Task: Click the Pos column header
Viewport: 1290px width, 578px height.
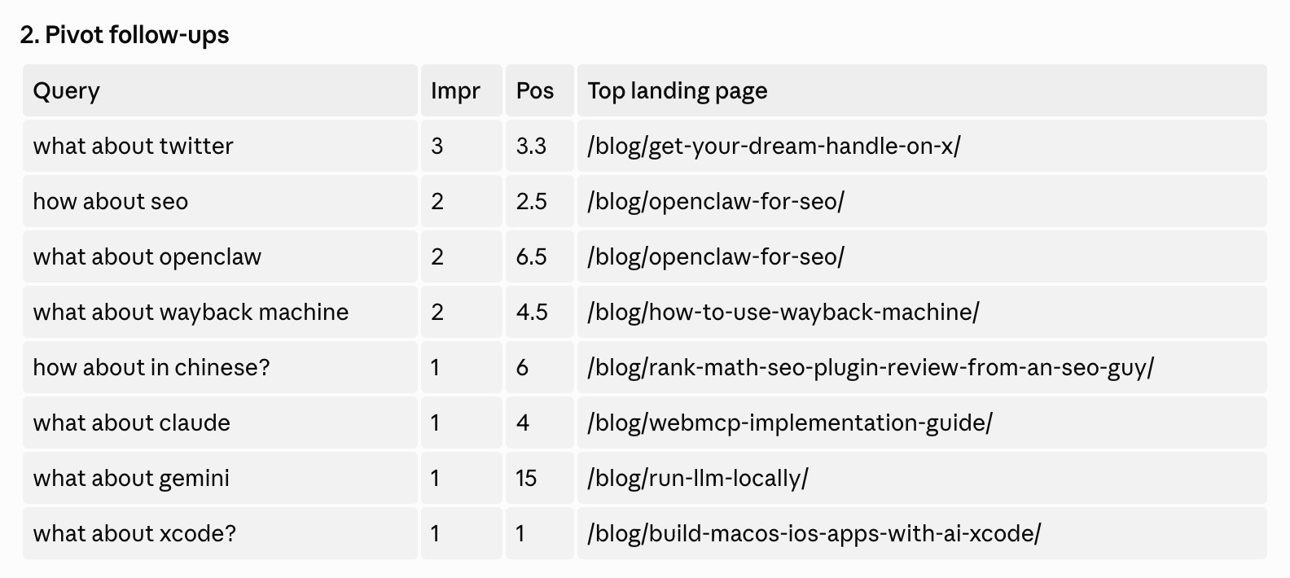Action: (x=539, y=90)
